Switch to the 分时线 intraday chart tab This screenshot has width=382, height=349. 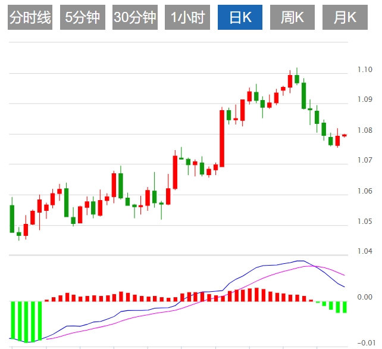click(x=30, y=17)
